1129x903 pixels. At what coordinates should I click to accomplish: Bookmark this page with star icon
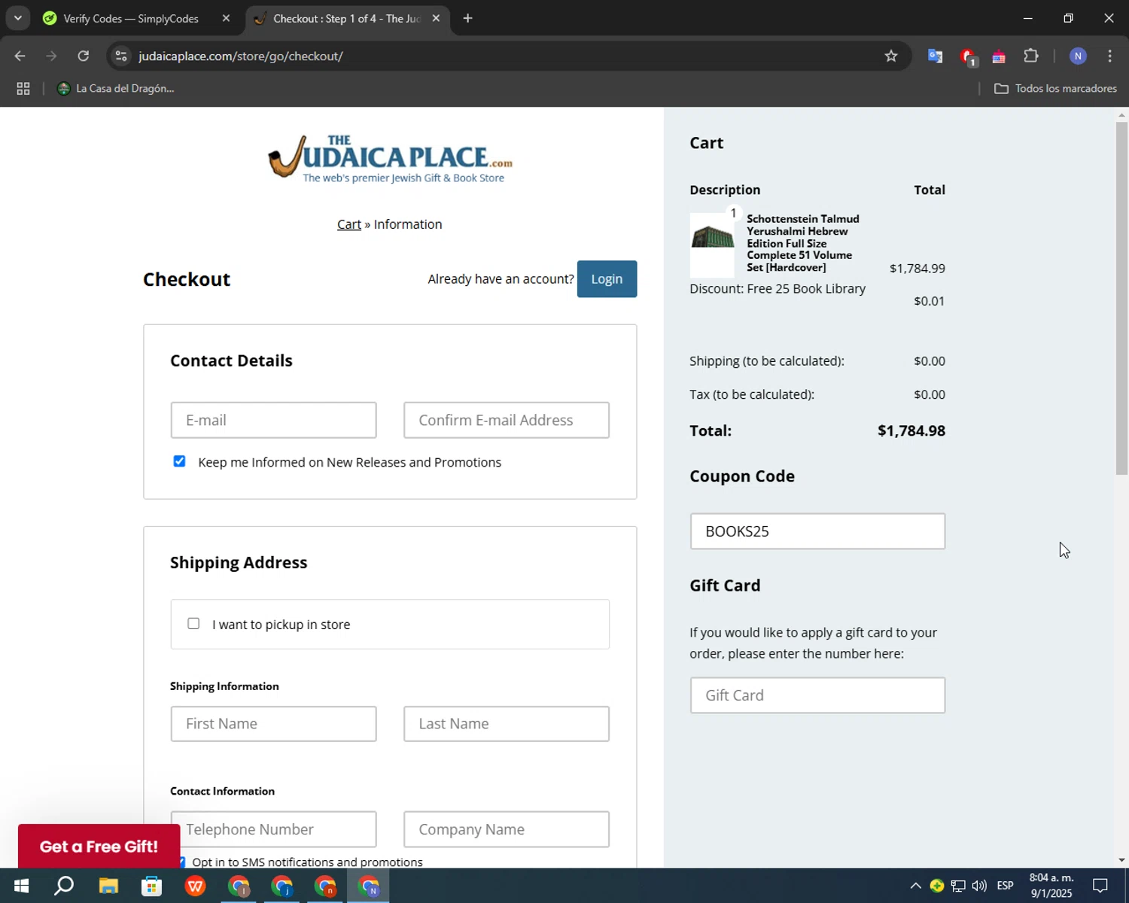pos(891,56)
